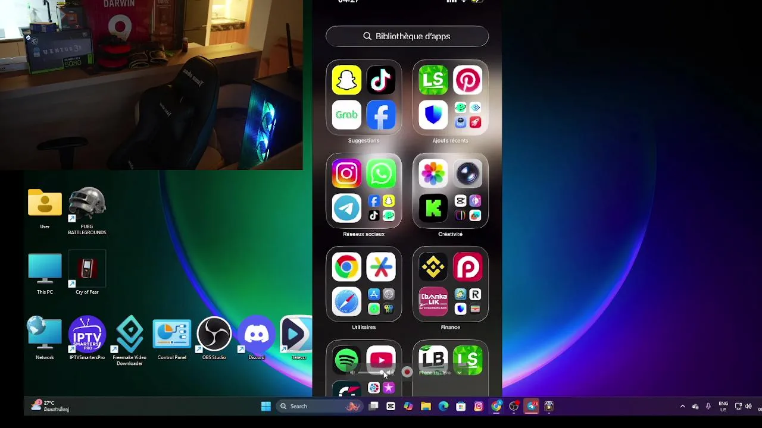Open the User folder on desktop
Viewport: 762px width, 428px height.
pos(45,209)
